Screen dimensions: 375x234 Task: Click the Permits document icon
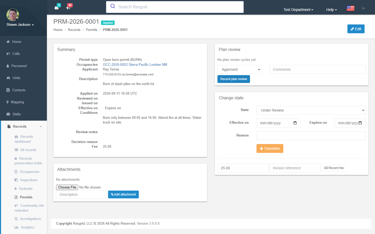click(x=16, y=197)
